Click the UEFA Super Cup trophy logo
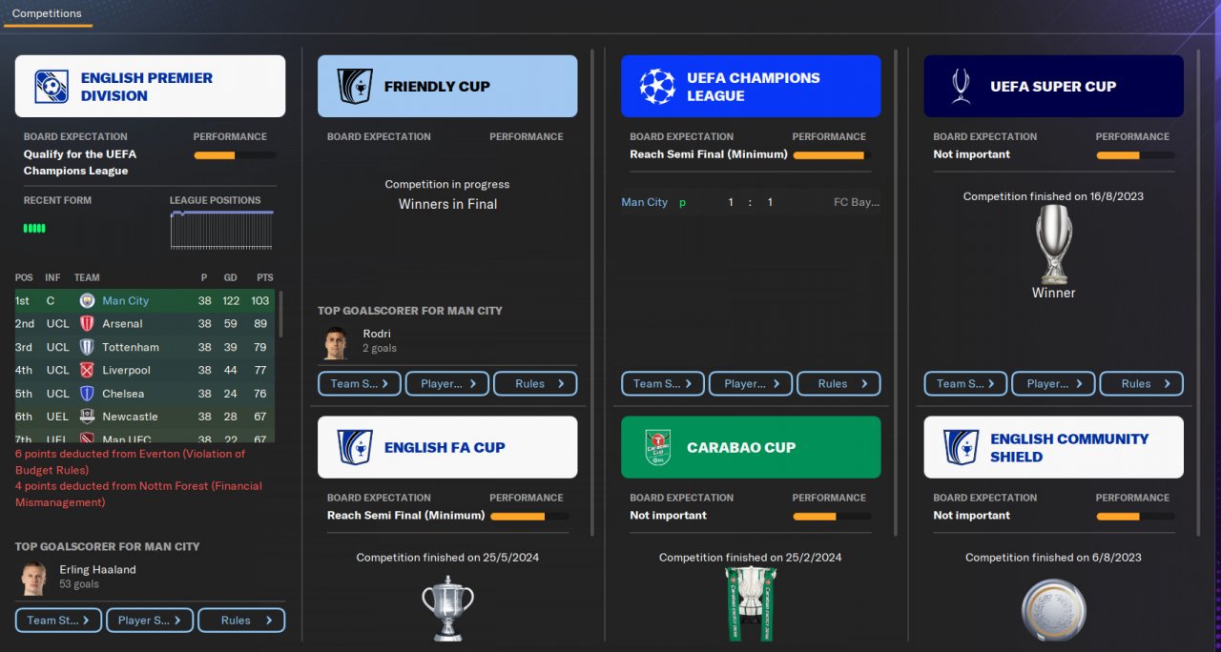The height and width of the screenshot is (652, 1221). click(x=961, y=87)
